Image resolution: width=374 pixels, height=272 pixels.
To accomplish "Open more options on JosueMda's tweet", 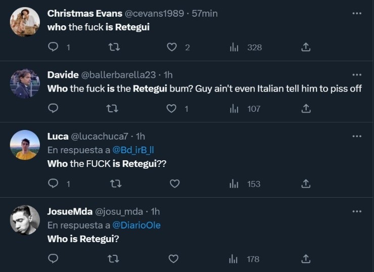I will click(357, 211).
